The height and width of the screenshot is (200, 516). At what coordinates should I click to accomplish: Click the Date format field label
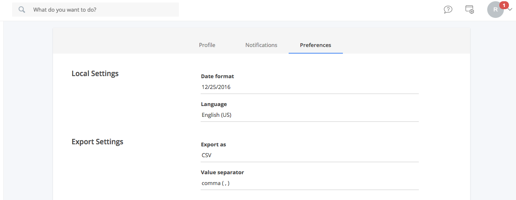click(x=217, y=77)
